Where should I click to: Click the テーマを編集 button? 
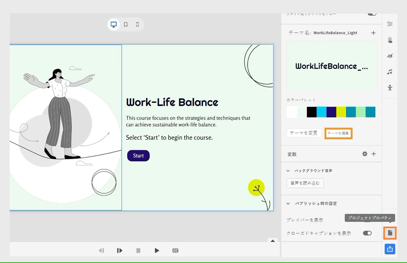tap(338, 133)
